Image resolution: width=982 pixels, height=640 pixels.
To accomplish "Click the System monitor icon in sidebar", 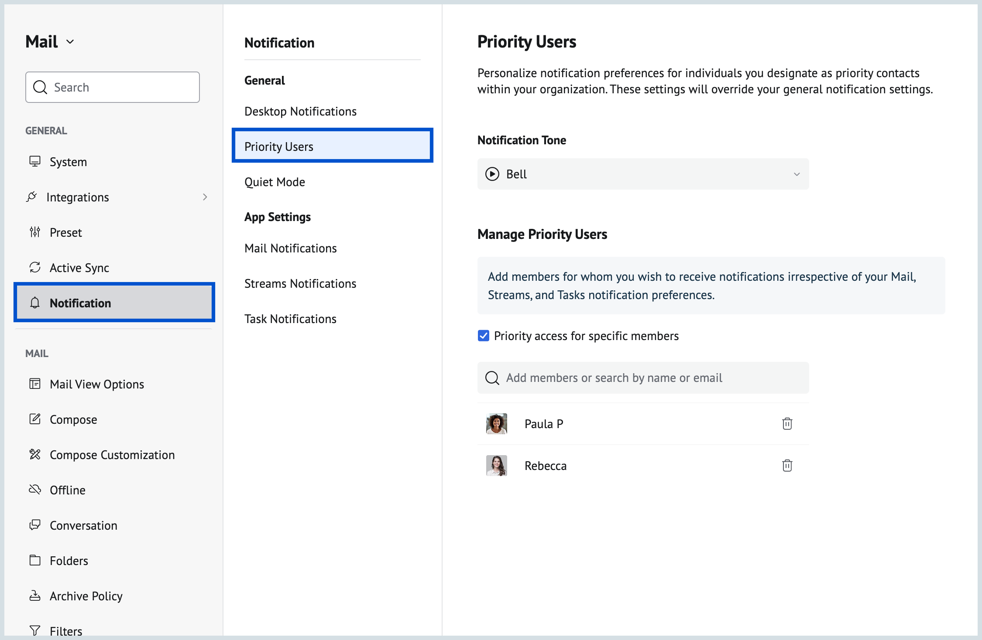I will pyautogui.click(x=35, y=162).
